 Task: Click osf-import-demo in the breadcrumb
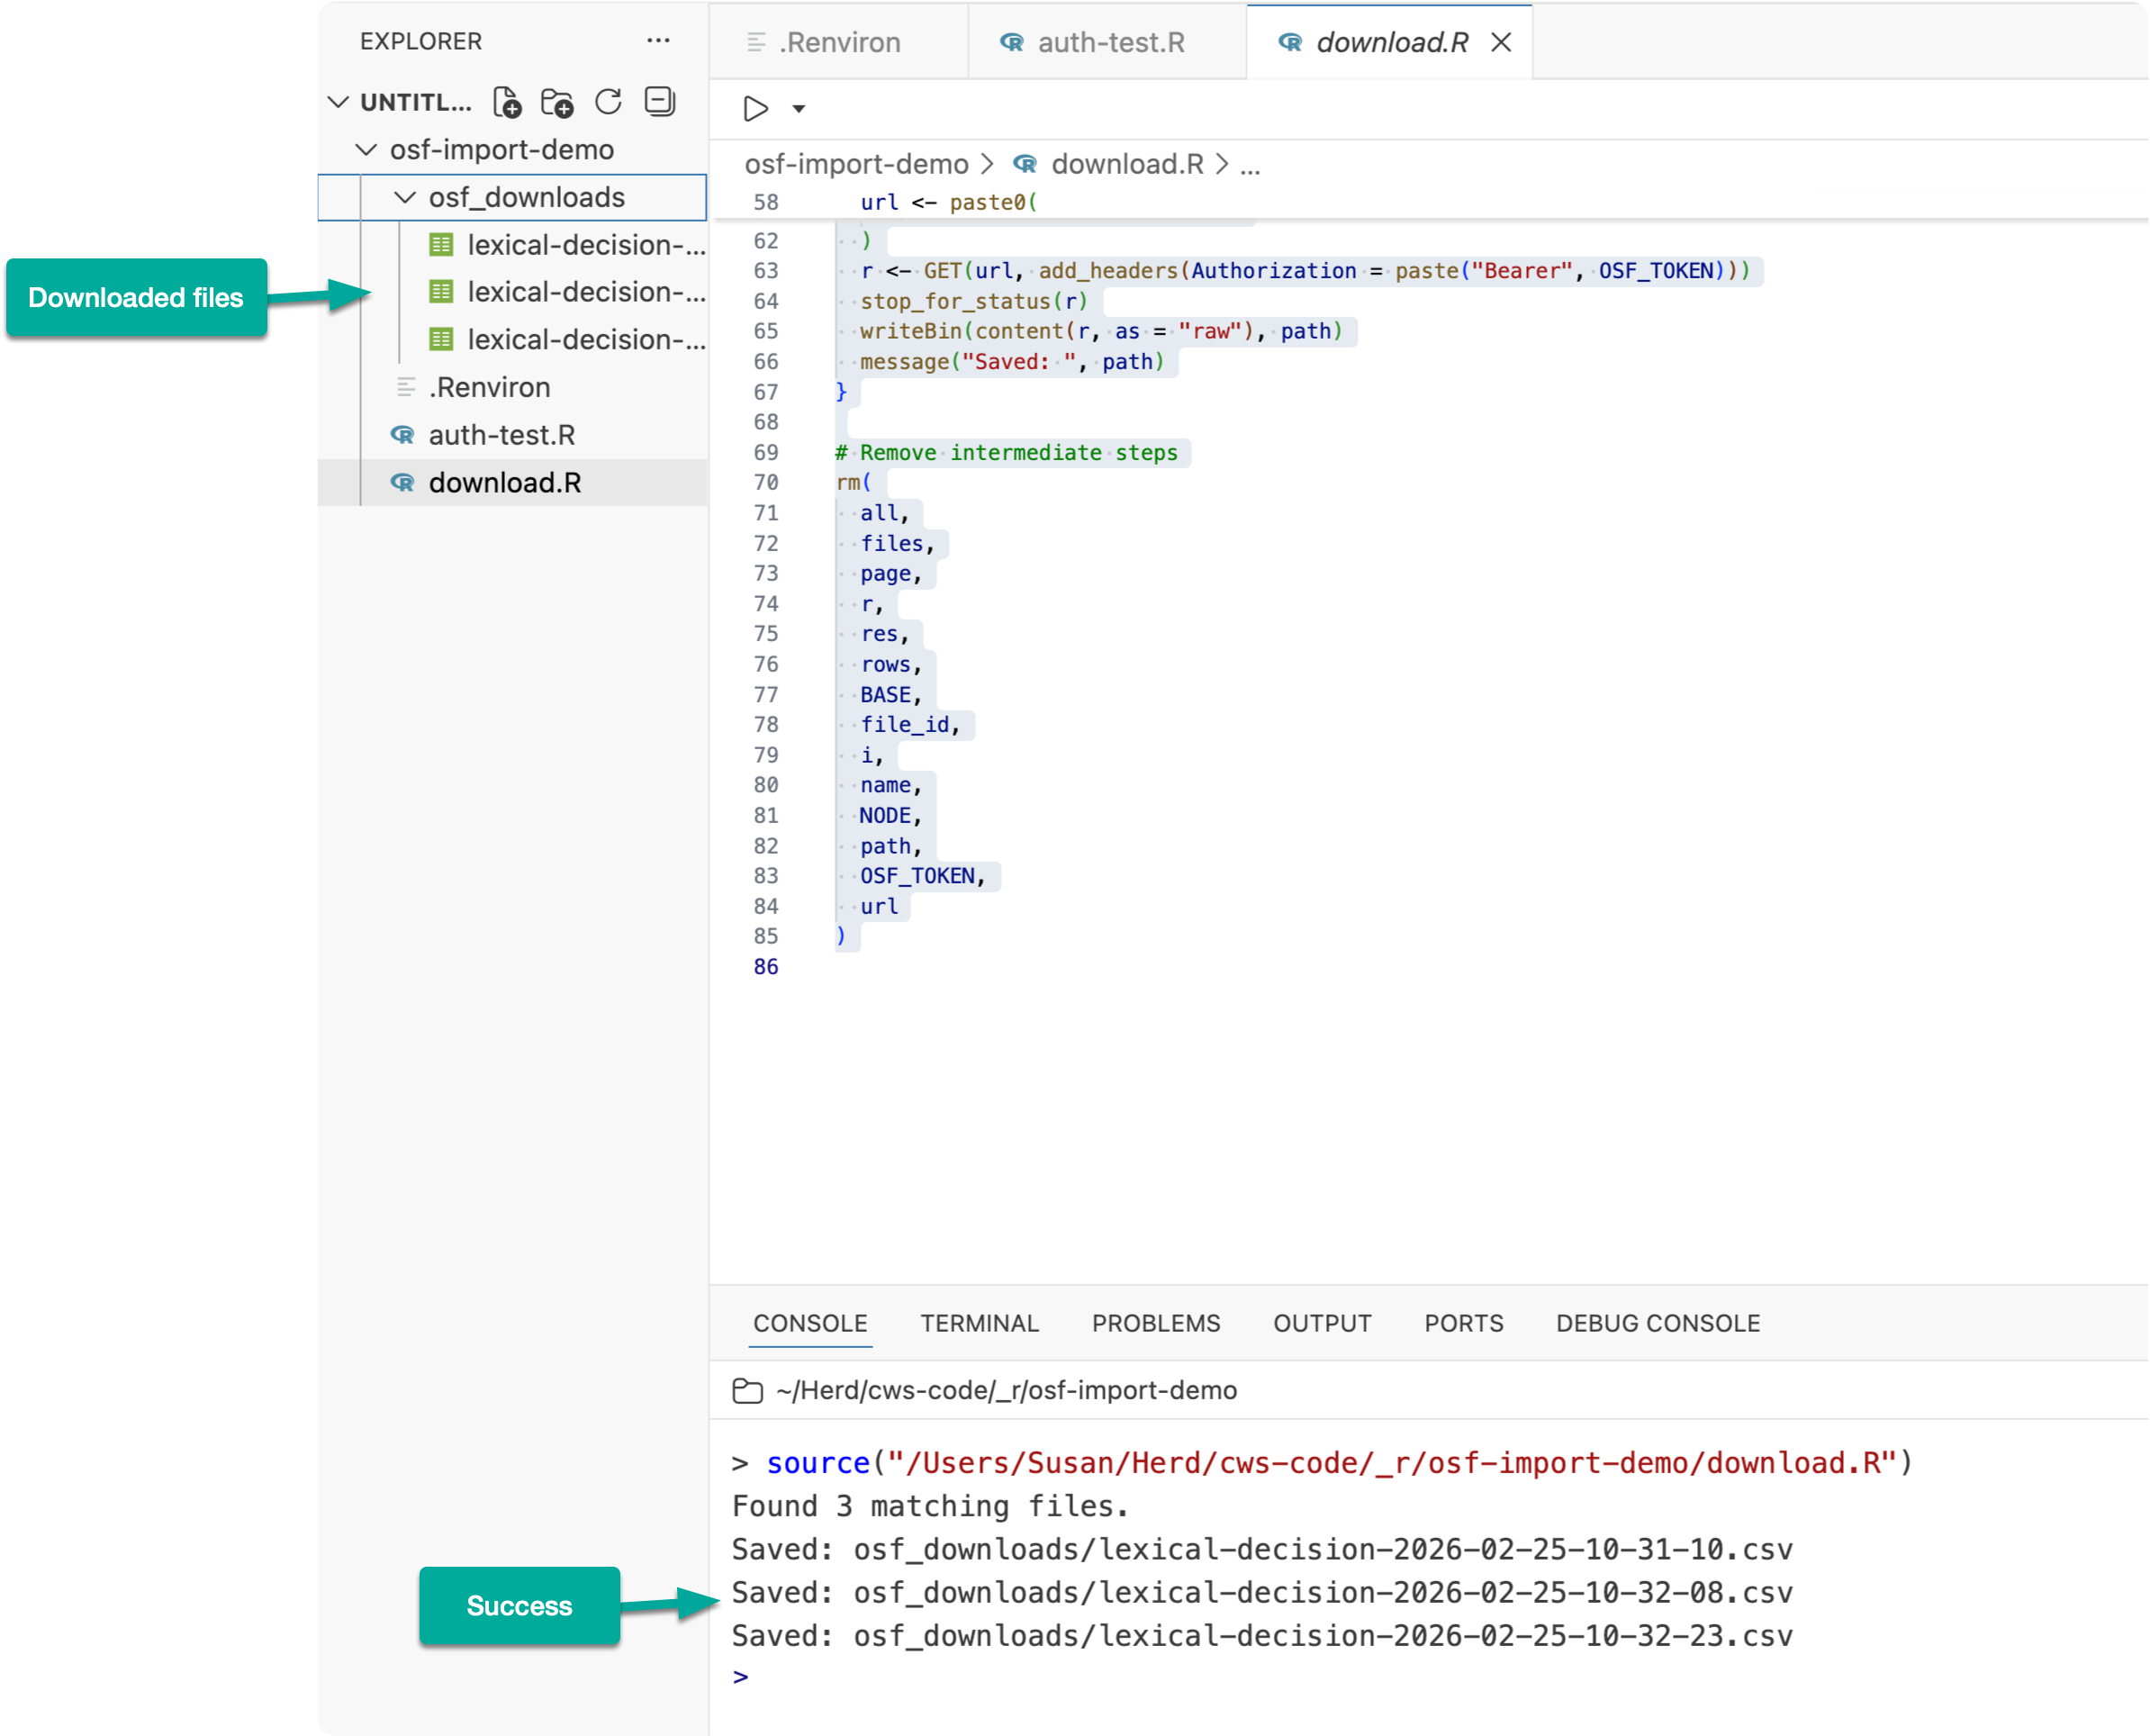click(x=856, y=164)
